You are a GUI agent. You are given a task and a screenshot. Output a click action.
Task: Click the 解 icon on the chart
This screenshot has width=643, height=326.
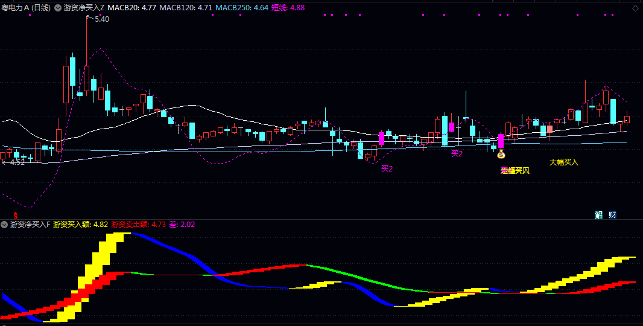[x=598, y=214]
